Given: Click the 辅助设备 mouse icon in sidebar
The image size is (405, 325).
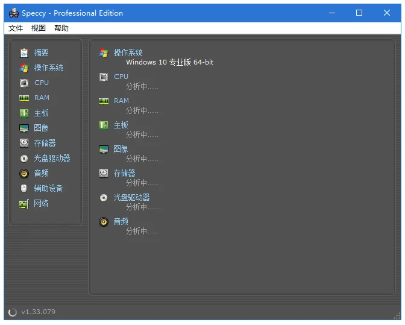Looking at the screenshot, I should click(24, 188).
